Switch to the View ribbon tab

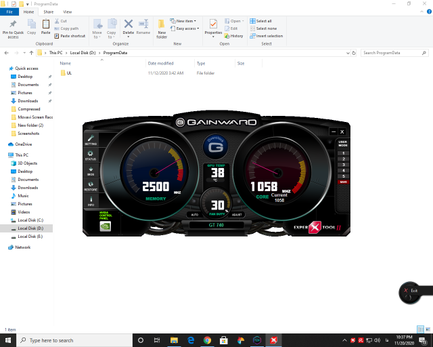[x=68, y=12]
